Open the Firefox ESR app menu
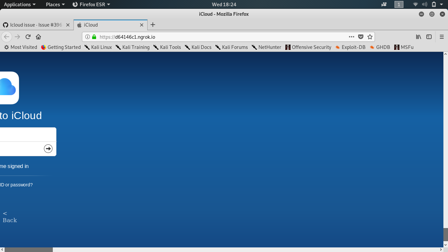Screen dimensions: 448x252 (91, 4)
